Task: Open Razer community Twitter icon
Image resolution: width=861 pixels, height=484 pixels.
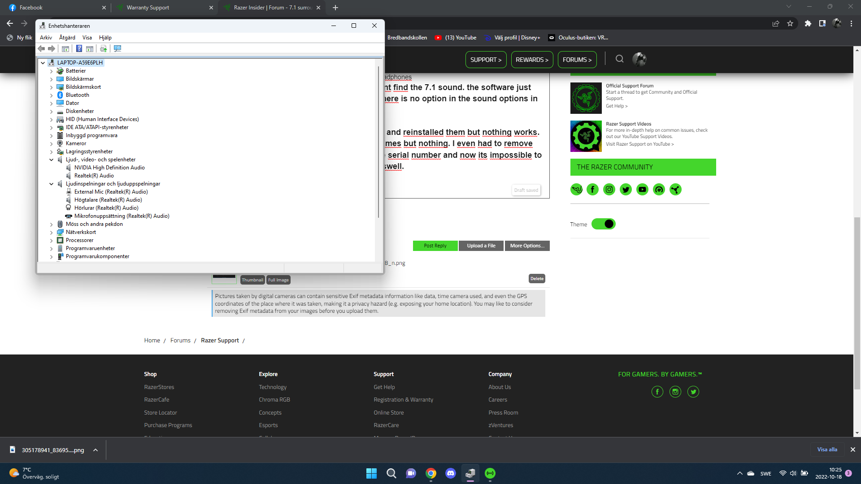Action: click(x=626, y=190)
